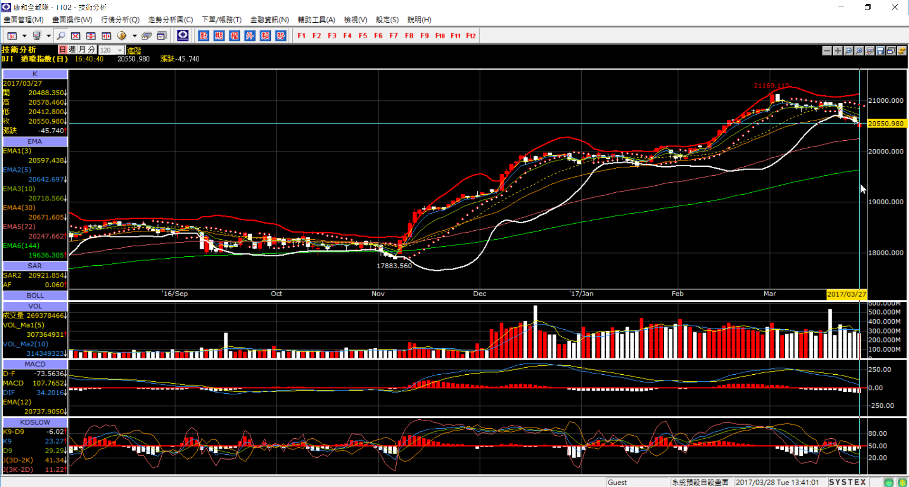
Task: Click the blue floppy disk save icon
Action: coord(881,51)
